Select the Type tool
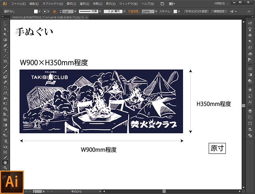Viewport: 255px width, 194px height. pos(5,51)
